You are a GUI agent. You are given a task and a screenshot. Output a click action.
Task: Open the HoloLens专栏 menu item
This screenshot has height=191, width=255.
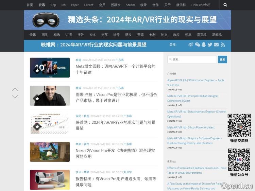(201, 5)
